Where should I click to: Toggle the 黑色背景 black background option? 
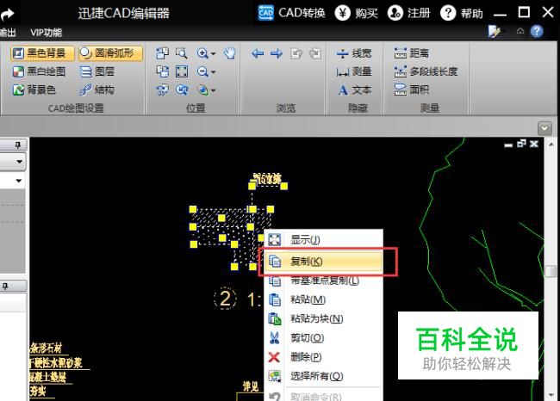(x=42, y=53)
